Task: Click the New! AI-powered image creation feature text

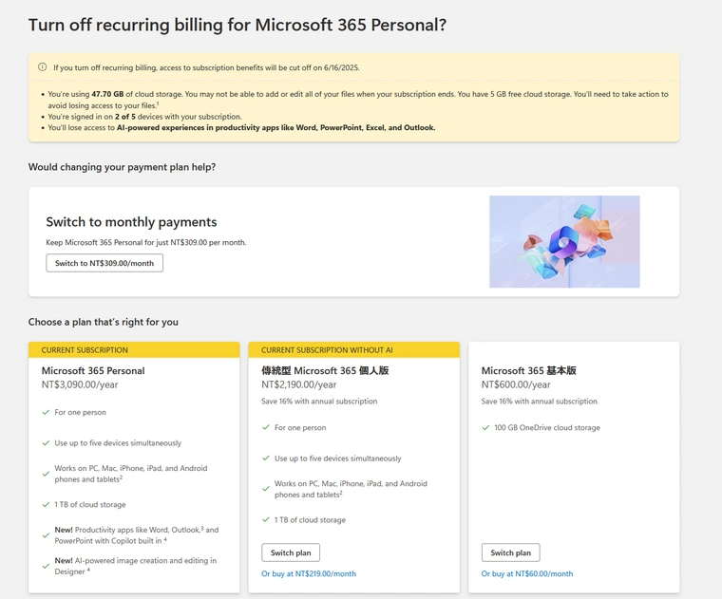Action: 135,566
